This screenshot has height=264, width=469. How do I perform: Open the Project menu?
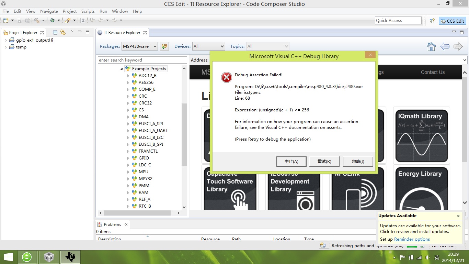pyautogui.click(x=70, y=11)
